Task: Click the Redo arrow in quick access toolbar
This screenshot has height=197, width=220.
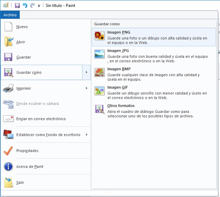Action: pos(33,6)
